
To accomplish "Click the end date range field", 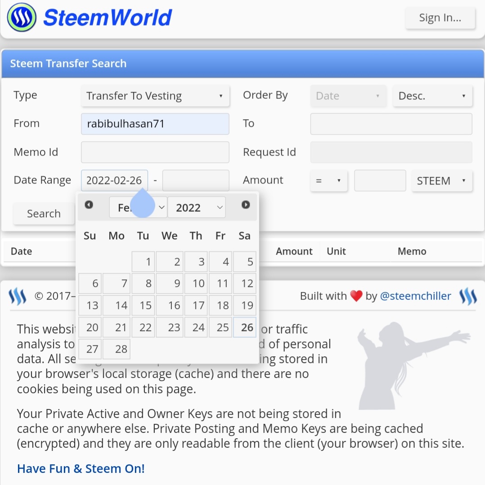I will [196, 180].
